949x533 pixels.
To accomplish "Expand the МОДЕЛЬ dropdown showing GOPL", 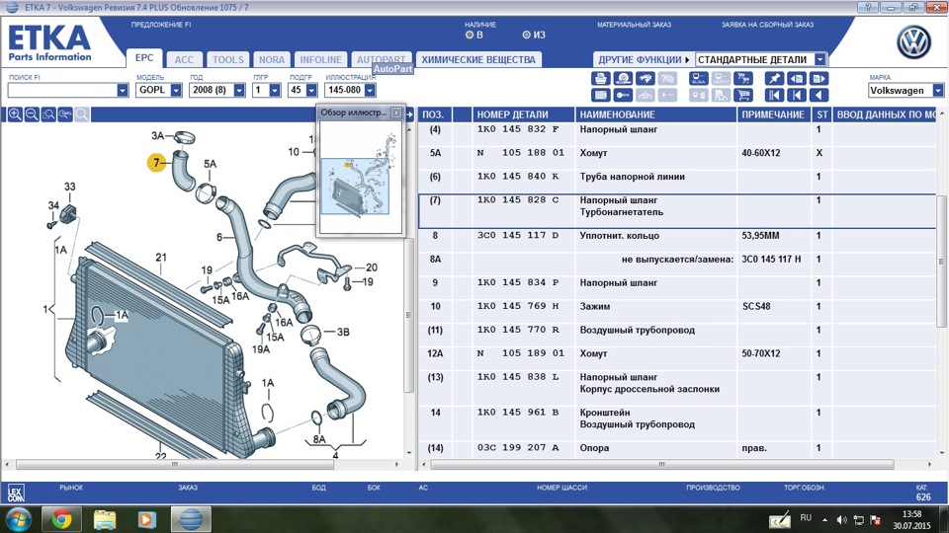I will tap(176, 90).
